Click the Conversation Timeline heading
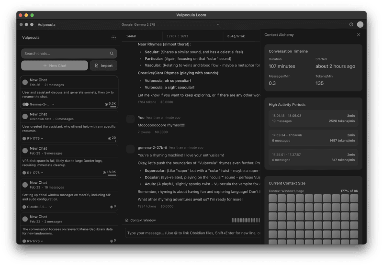Image resolution: width=383 pixels, height=266 pixels. coord(288,51)
